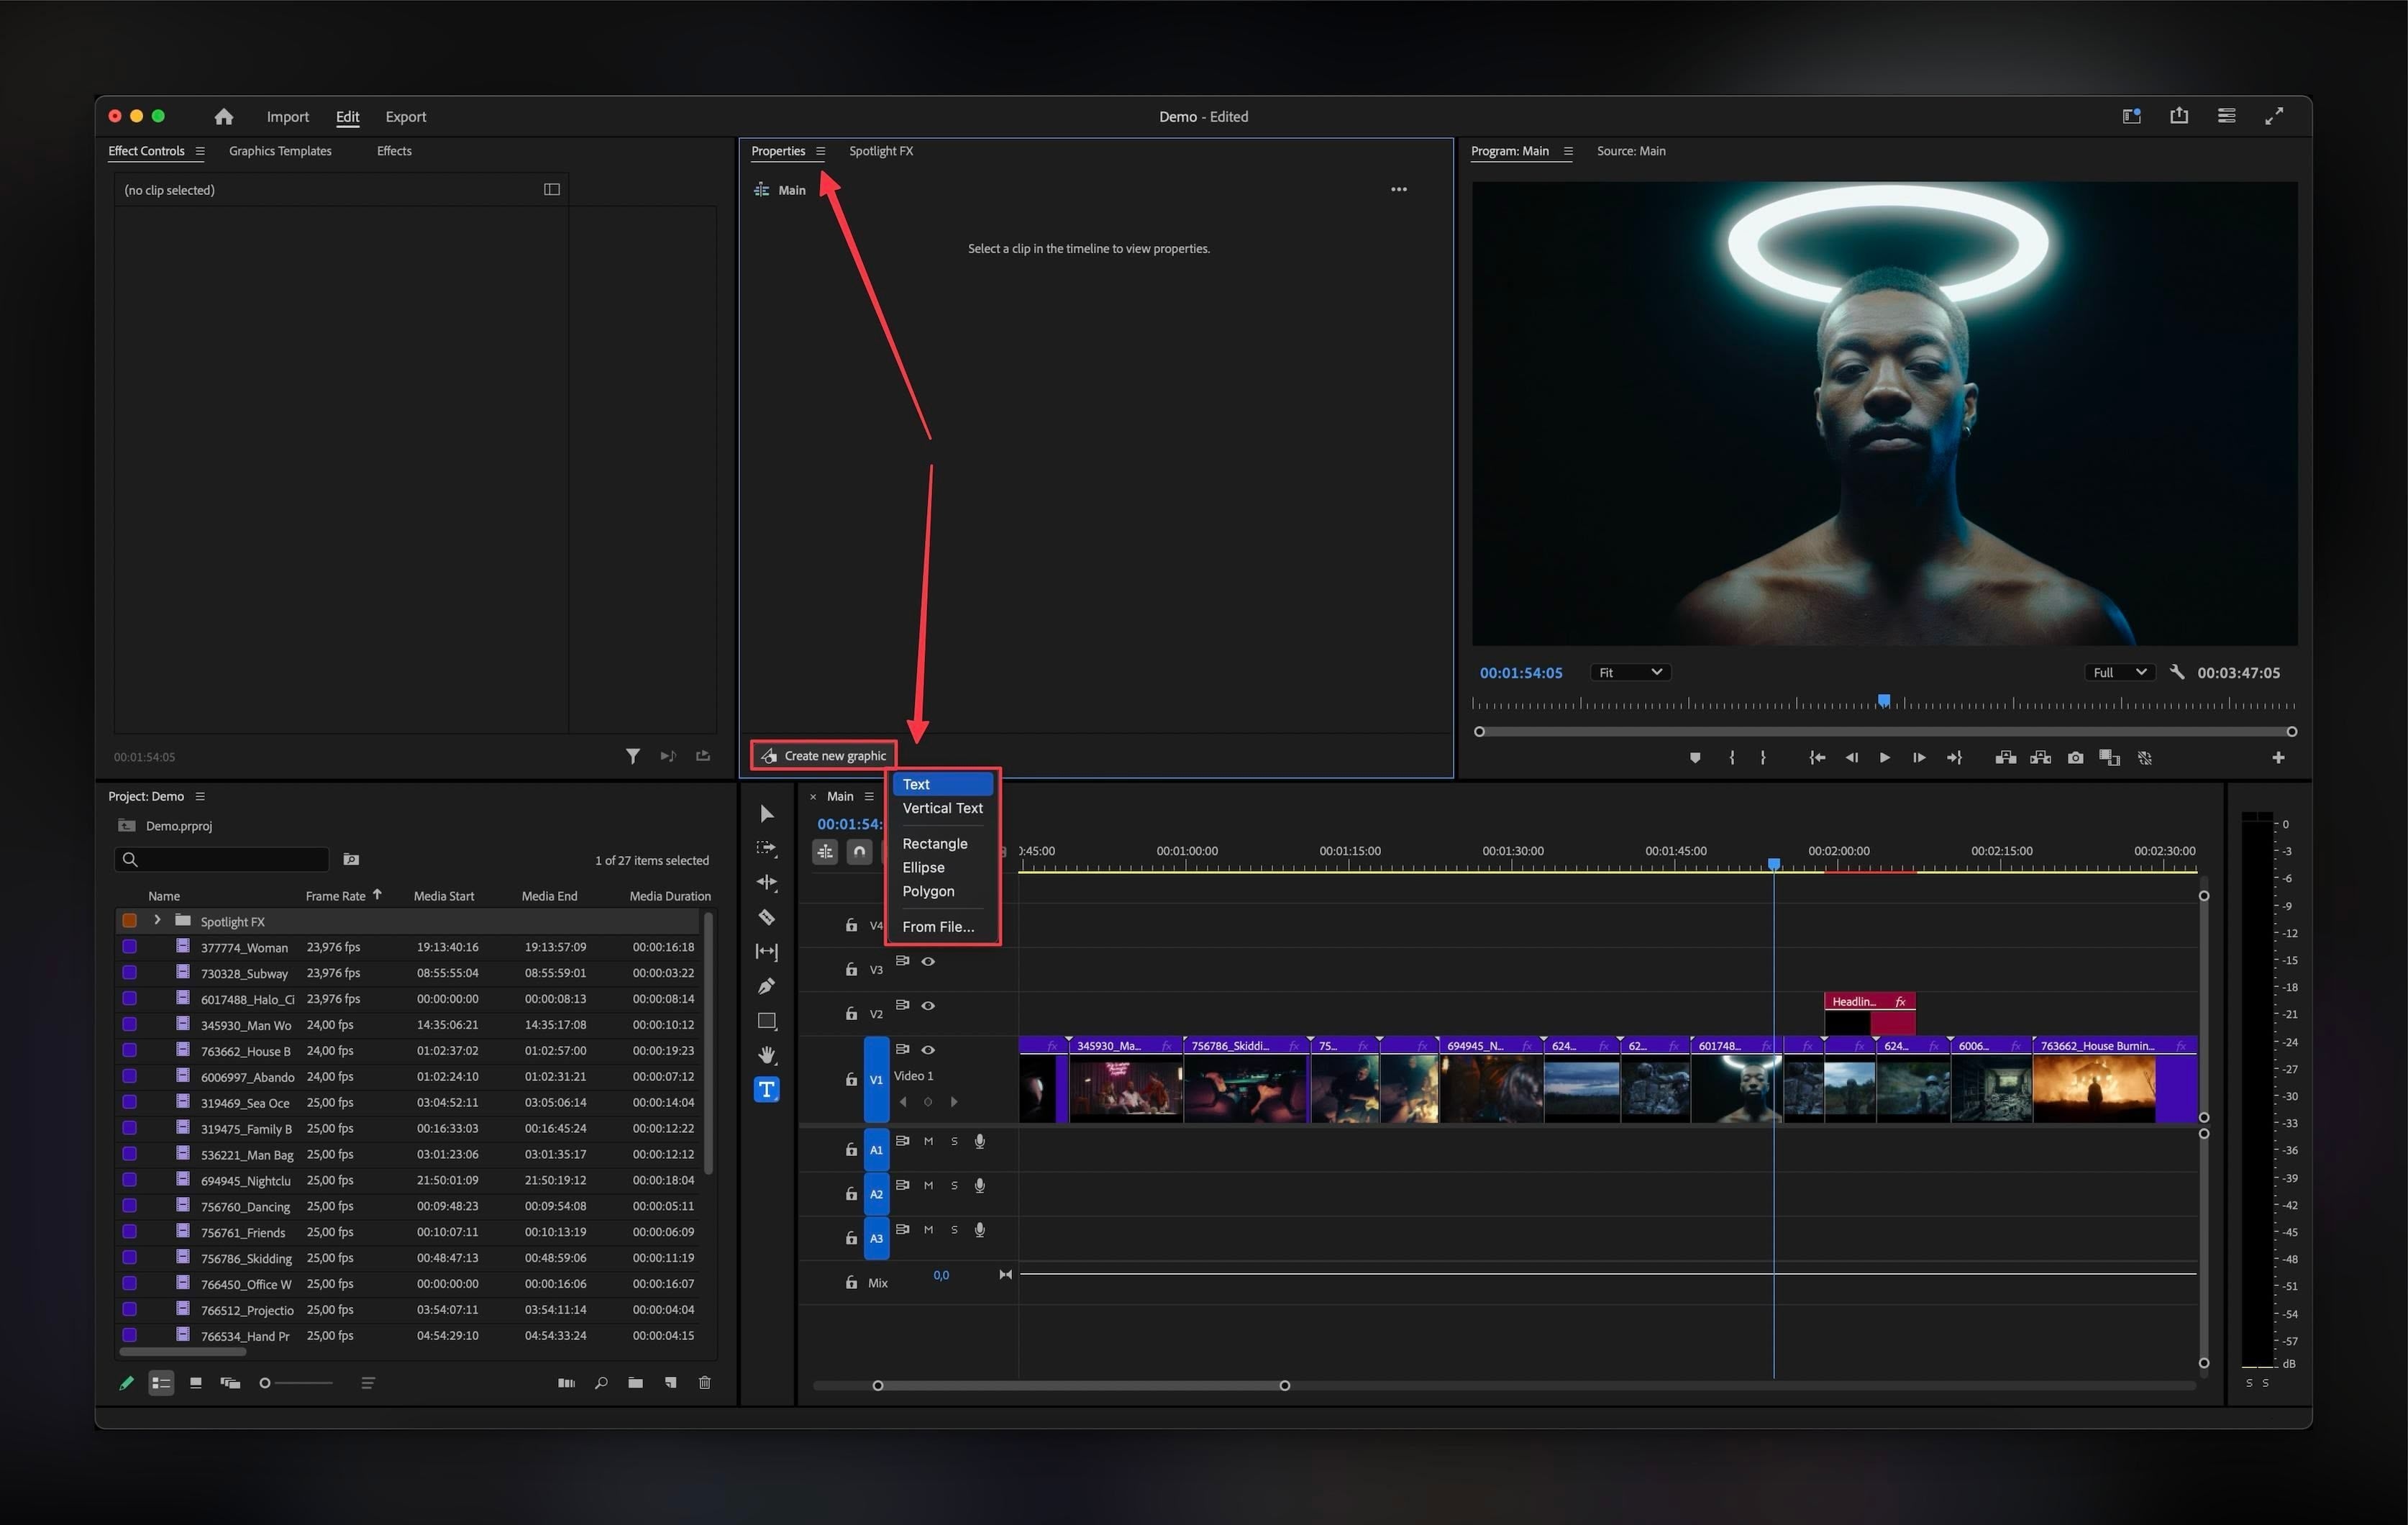Select the Type tool
The image size is (2408, 1525).
767,1089
